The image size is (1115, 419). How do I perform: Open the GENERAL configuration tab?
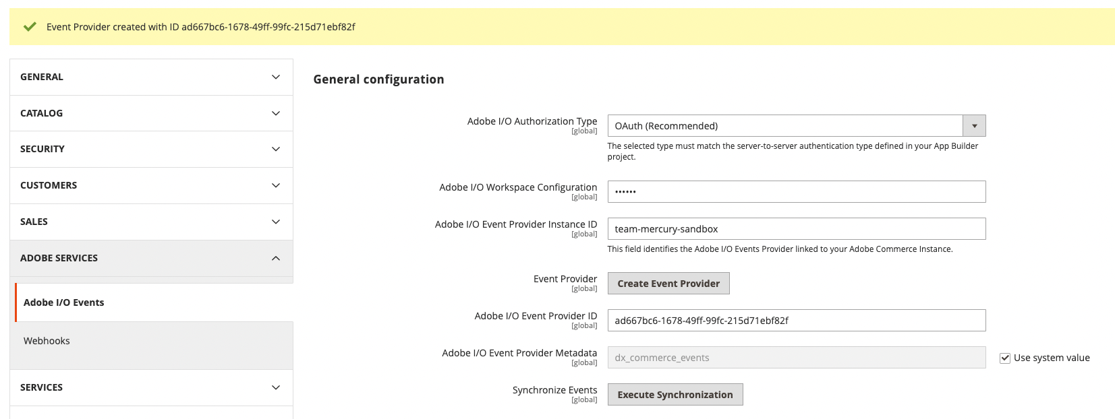152,77
